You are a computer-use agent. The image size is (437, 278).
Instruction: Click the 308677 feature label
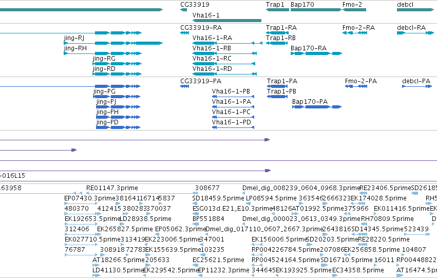click(207, 188)
